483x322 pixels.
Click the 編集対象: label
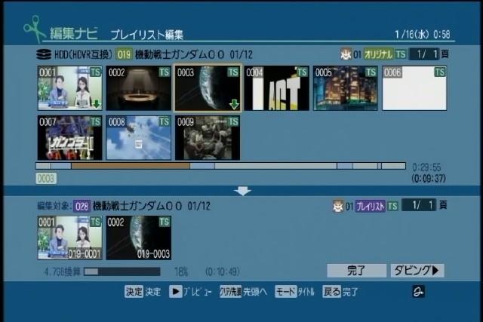click(54, 206)
